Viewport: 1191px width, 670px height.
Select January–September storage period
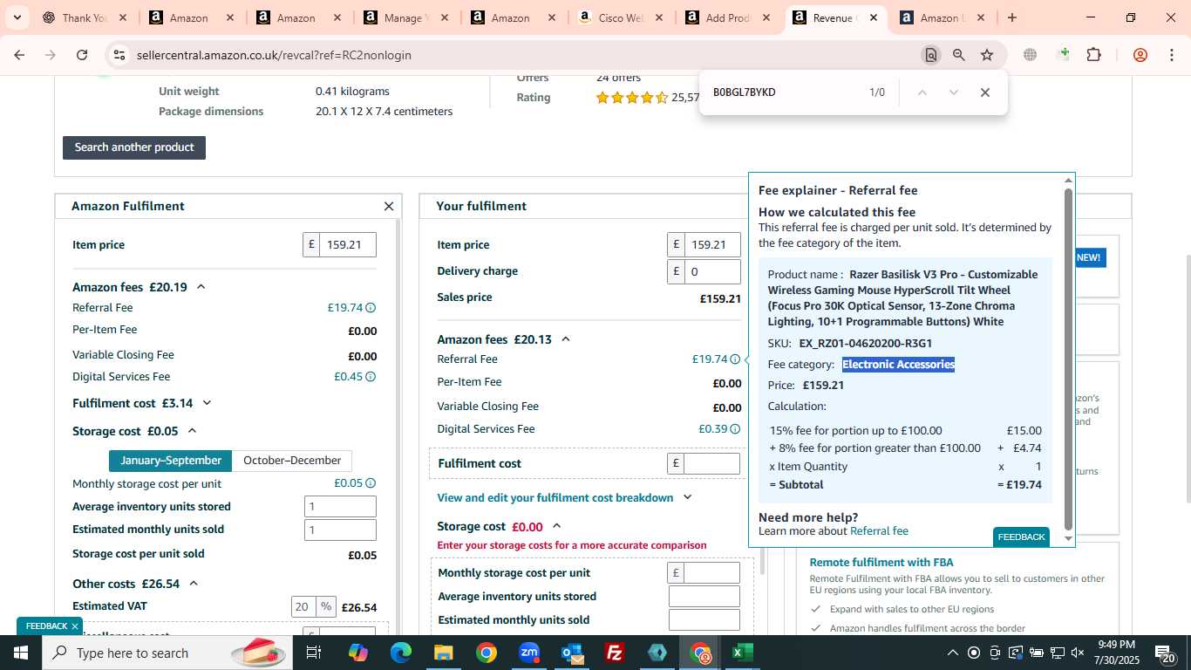click(x=171, y=461)
